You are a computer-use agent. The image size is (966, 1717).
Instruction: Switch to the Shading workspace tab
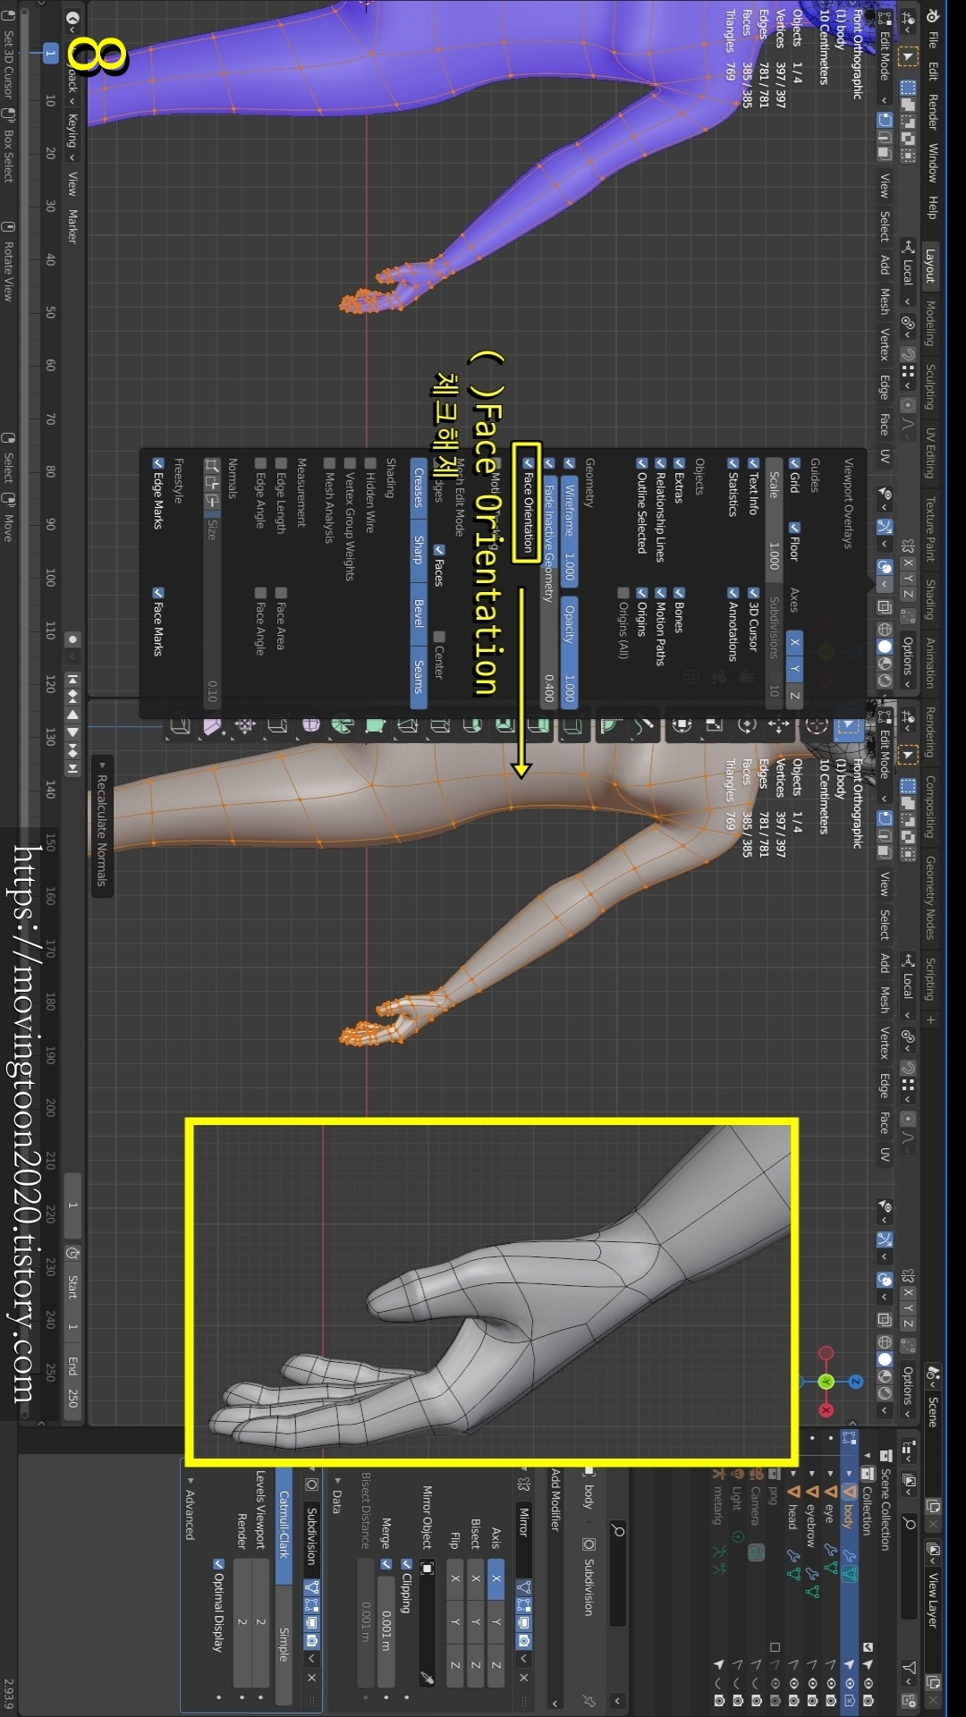point(930,599)
